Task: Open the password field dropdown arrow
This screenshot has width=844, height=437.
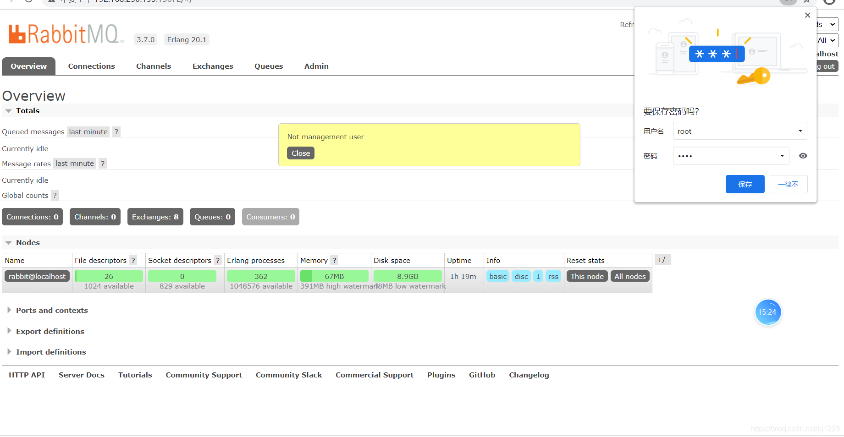Action: click(x=782, y=156)
